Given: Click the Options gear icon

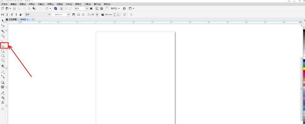Looking at the screenshot, I should 124,9.
